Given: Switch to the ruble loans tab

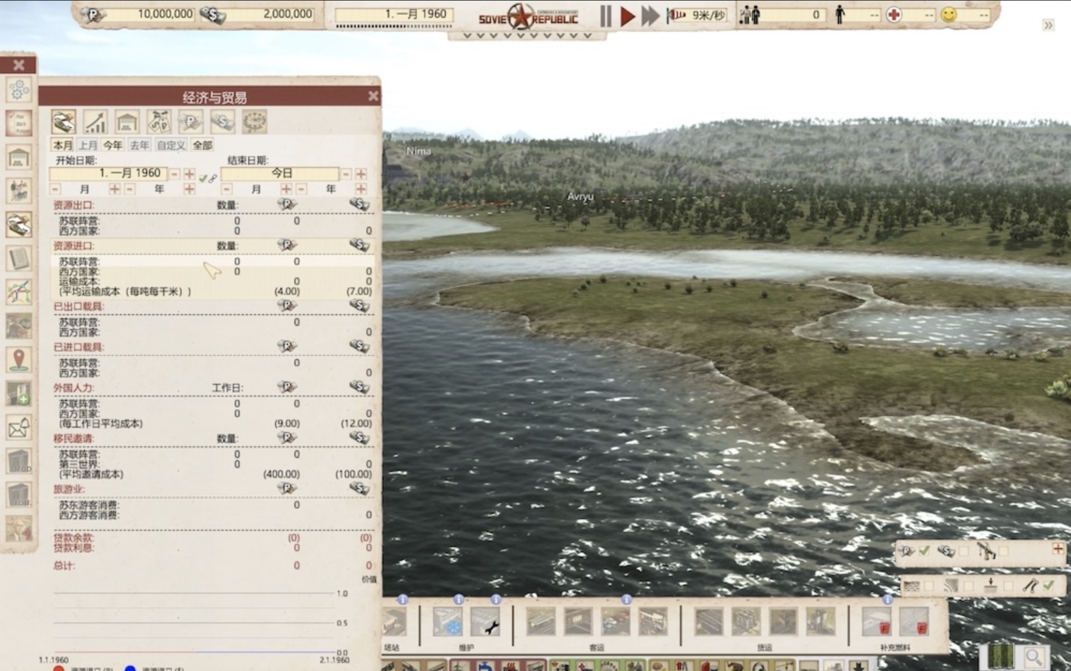Looking at the screenshot, I should (191, 122).
